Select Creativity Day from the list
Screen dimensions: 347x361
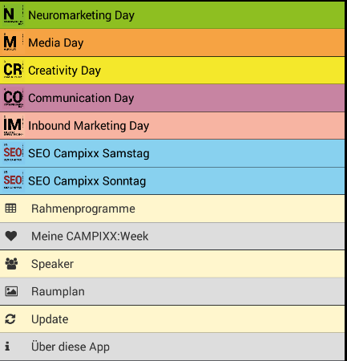click(x=172, y=71)
